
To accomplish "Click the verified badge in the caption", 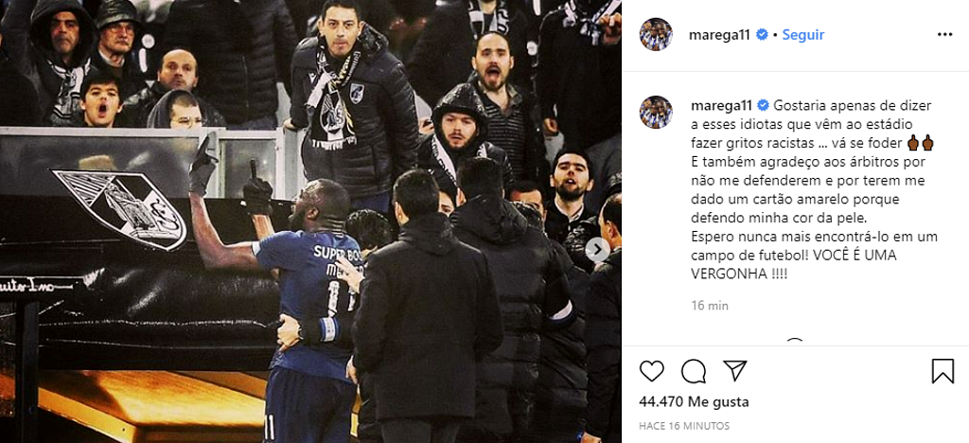I will (x=762, y=105).
